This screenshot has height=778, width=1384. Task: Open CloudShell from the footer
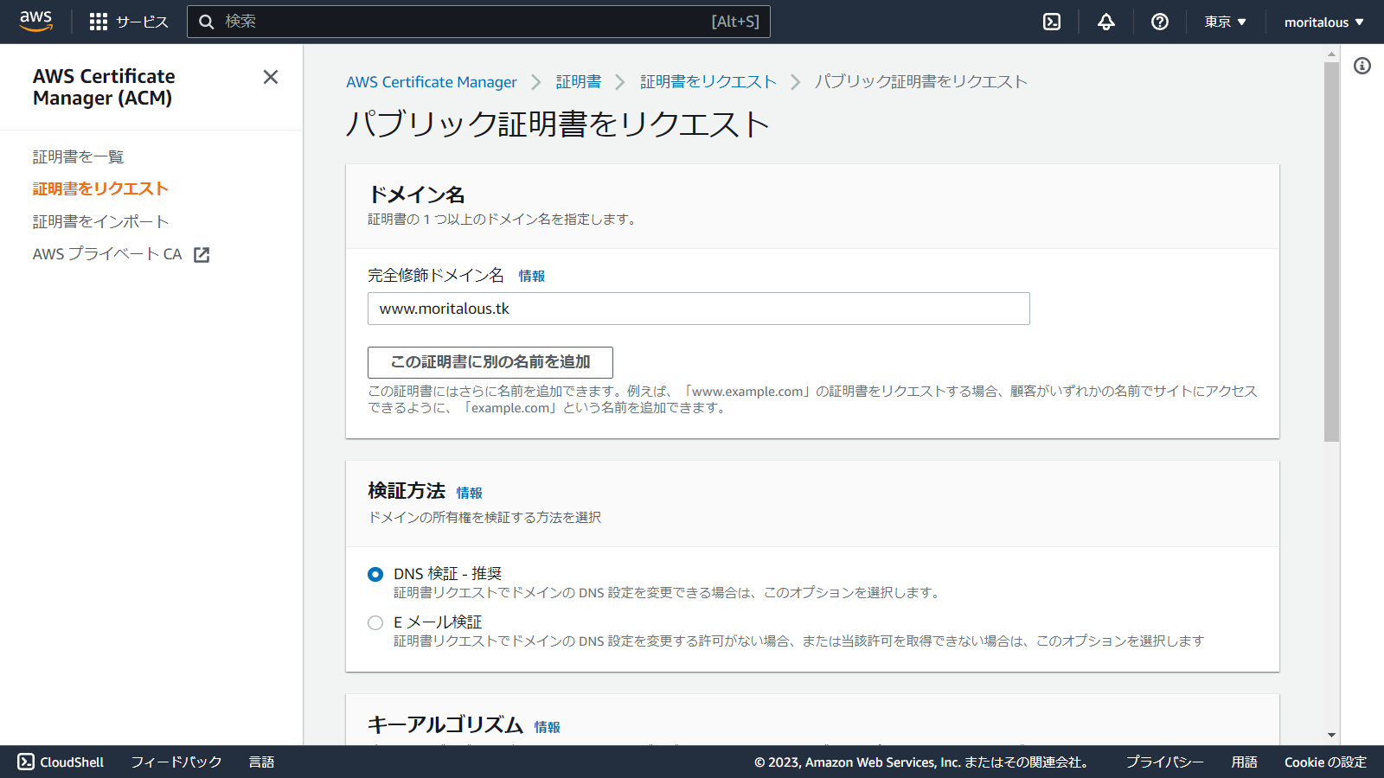coord(62,762)
